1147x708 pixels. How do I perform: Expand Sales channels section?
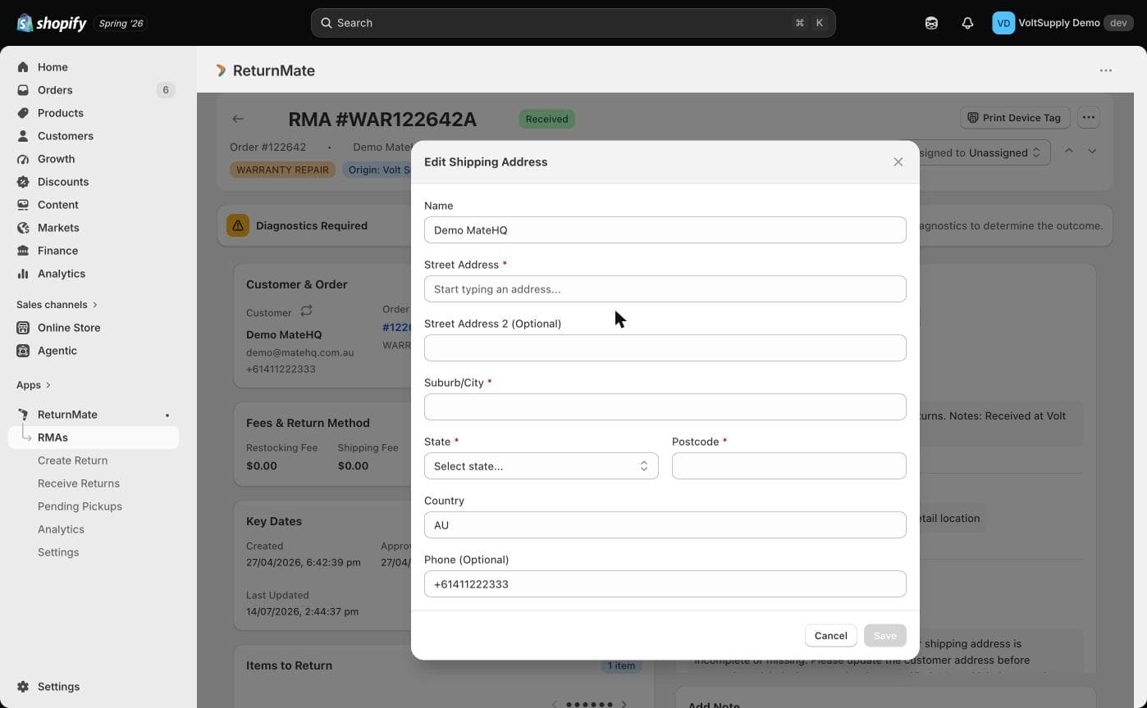57,305
